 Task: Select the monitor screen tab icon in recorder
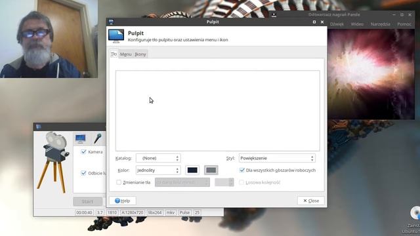pos(80,138)
